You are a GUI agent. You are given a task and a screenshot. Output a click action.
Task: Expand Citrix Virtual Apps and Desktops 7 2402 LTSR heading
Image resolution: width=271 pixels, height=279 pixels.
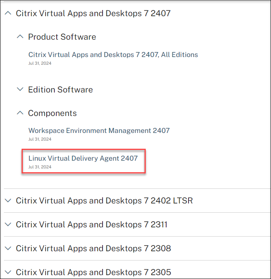coord(104,201)
